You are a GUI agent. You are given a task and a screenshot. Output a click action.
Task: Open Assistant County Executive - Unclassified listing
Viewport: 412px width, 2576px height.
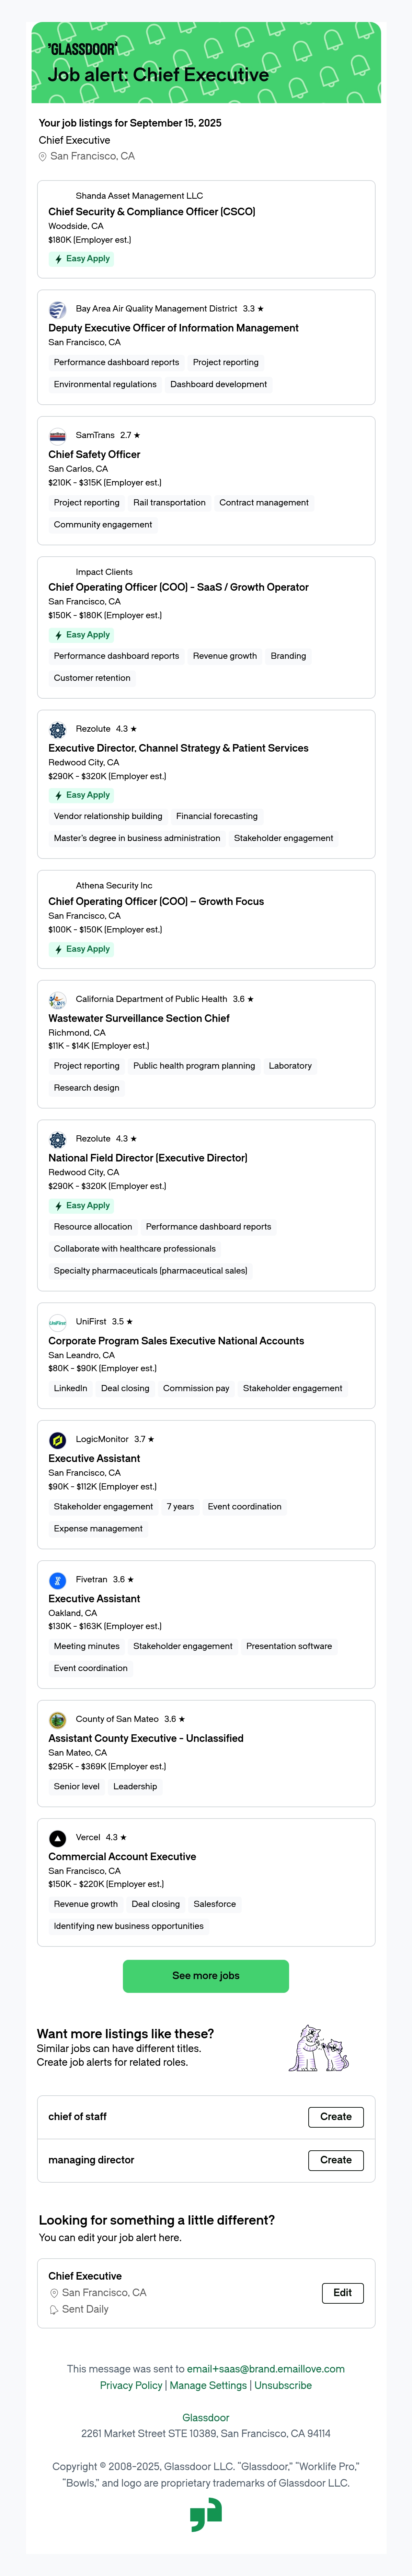[146, 1738]
